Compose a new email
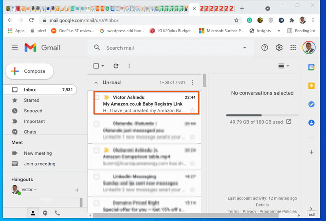This screenshot has height=221, width=326. [29, 71]
